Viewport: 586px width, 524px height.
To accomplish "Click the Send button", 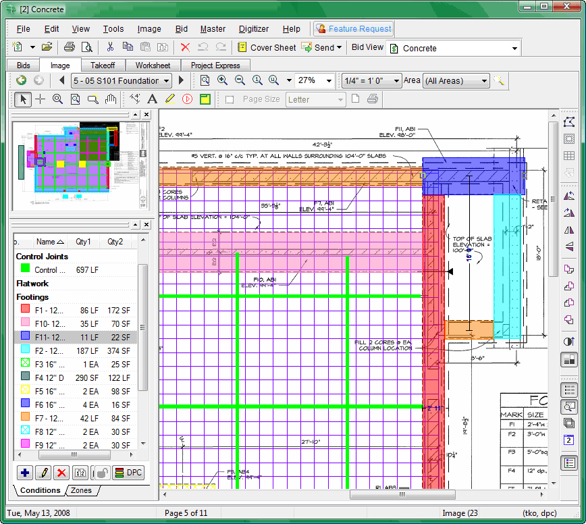I will 318,47.
